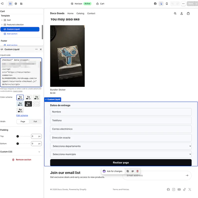The height and width of the screenshot is (198, 198).
Task: Click the duplicate section icon
Action: (128, 171)
